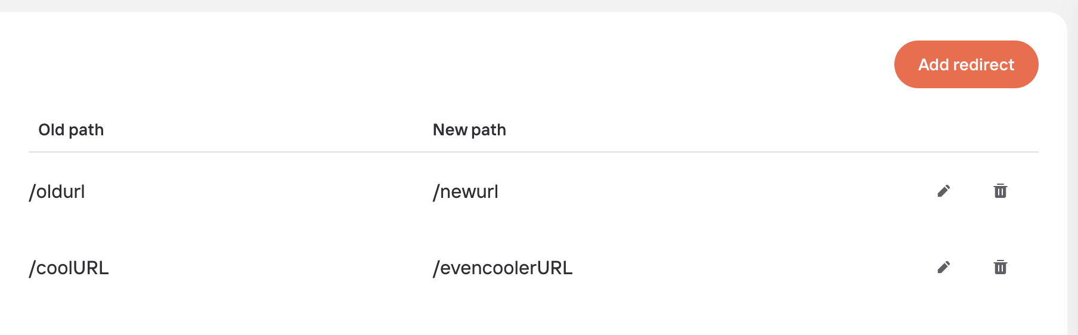Edit the /oldurl redirect with pencil icon
The height and width of the screenshot is (335, 1078).
pyautogui.click(x=943, y=191)
